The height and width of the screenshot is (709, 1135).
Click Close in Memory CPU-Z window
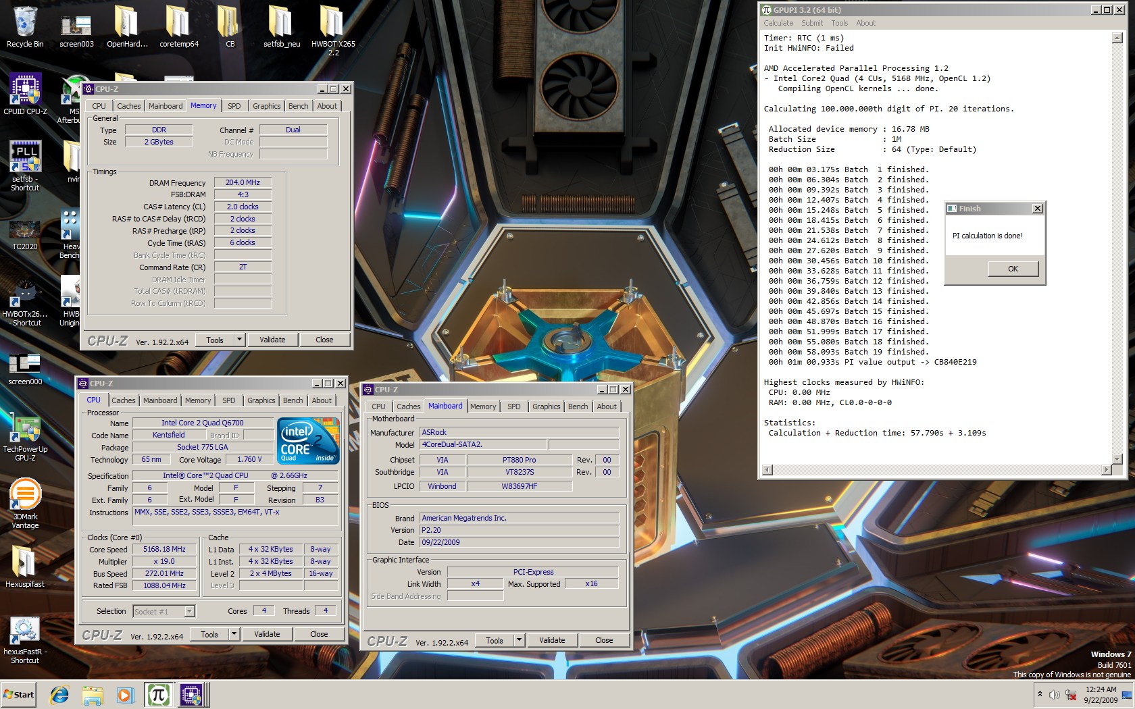tap(324, 340)
